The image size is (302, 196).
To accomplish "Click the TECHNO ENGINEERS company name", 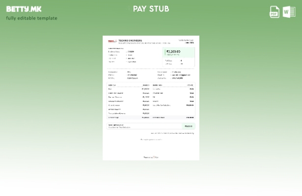I will [130, 40].
